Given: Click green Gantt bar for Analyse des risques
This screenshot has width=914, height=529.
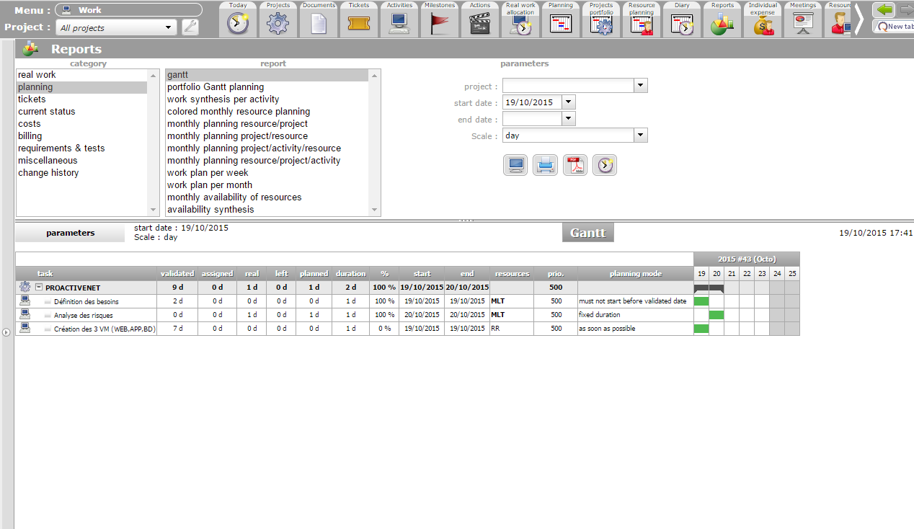Looking at the screenshot, I should click(716, 315).
